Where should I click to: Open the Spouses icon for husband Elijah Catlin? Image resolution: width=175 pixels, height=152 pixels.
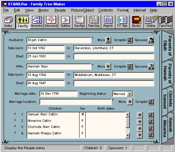pos(151,40)
